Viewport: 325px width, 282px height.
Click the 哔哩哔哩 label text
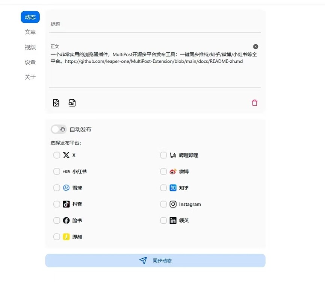click(189, 155)
